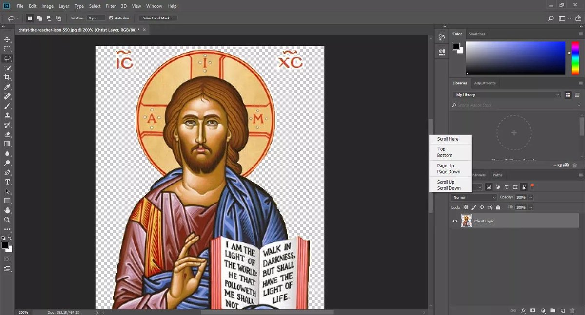Click the hue spectrum slider
Viewport: 585px width, 315px height.
575,58
